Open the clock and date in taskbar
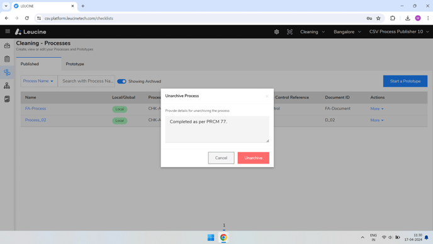Screen dimensions: 433x244 point(413,237)
